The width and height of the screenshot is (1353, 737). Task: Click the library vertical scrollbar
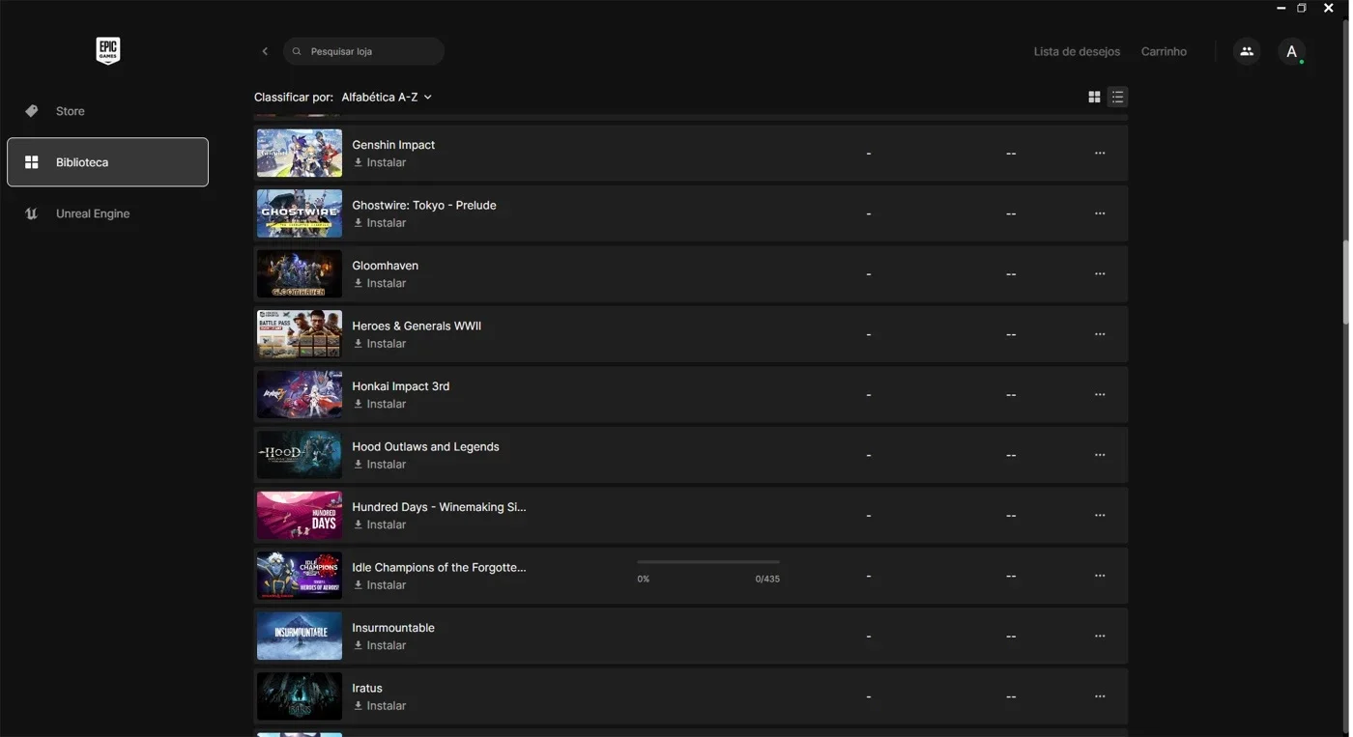[x=1345, y=282]
